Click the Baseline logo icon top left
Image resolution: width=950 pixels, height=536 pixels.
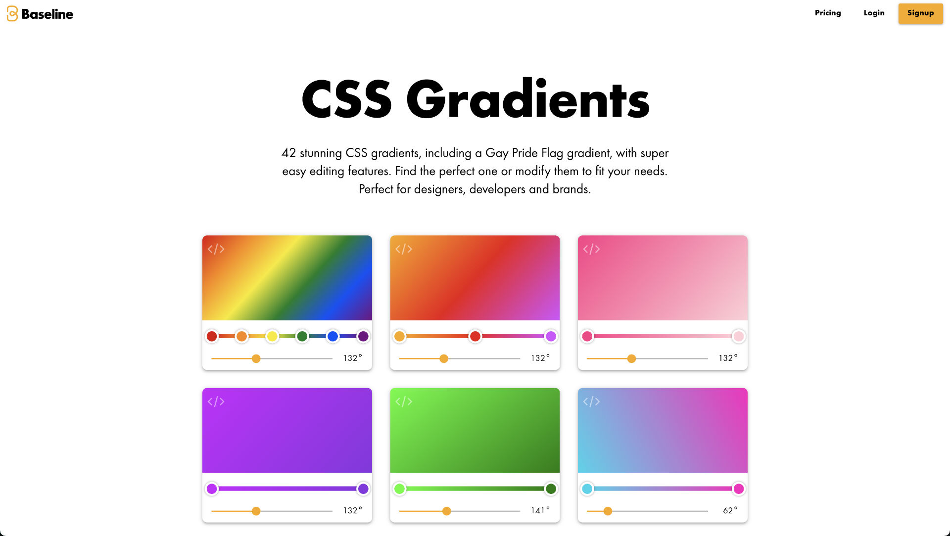point(13,14)
